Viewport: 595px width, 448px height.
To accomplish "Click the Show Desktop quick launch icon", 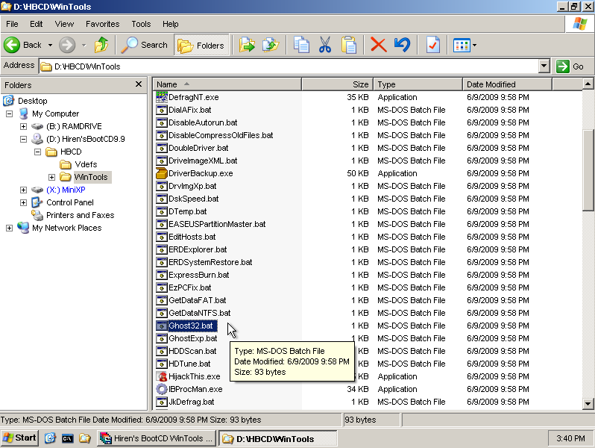I will click(x=50, y=438).
